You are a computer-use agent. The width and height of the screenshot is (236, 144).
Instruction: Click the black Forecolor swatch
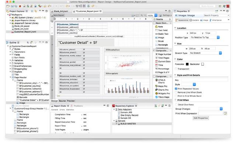pyautogui.click(x=187, y=64)
